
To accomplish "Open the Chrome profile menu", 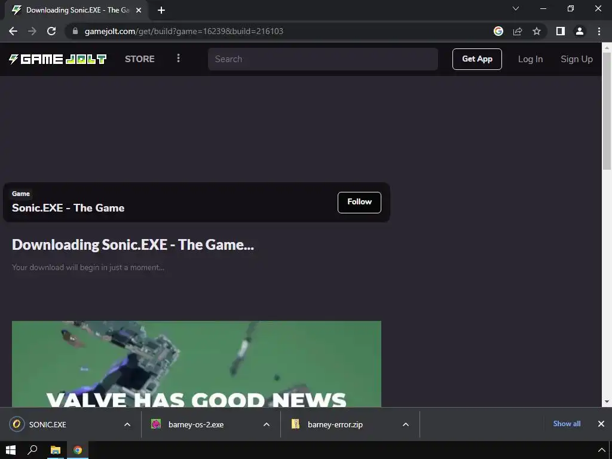I will (x=580, y=31).
